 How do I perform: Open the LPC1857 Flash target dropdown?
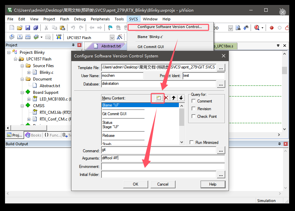[x=112, y=38]
